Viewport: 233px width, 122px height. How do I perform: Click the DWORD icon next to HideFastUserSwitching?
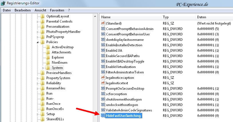103,116
